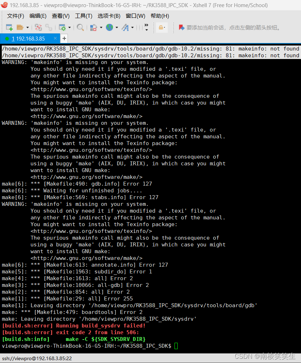Click the 'Running build_sysdrv failed!' error line
This screenshot has width=301, height=363.
74,326
